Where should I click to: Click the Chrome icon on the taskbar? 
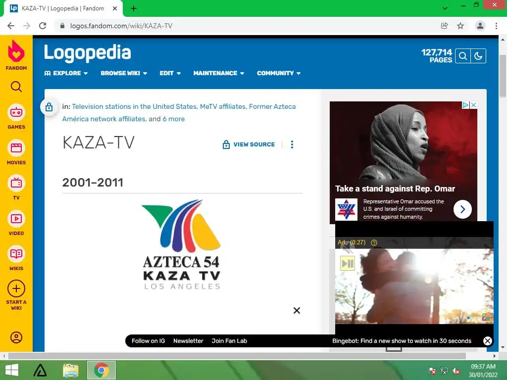[101, 370]
